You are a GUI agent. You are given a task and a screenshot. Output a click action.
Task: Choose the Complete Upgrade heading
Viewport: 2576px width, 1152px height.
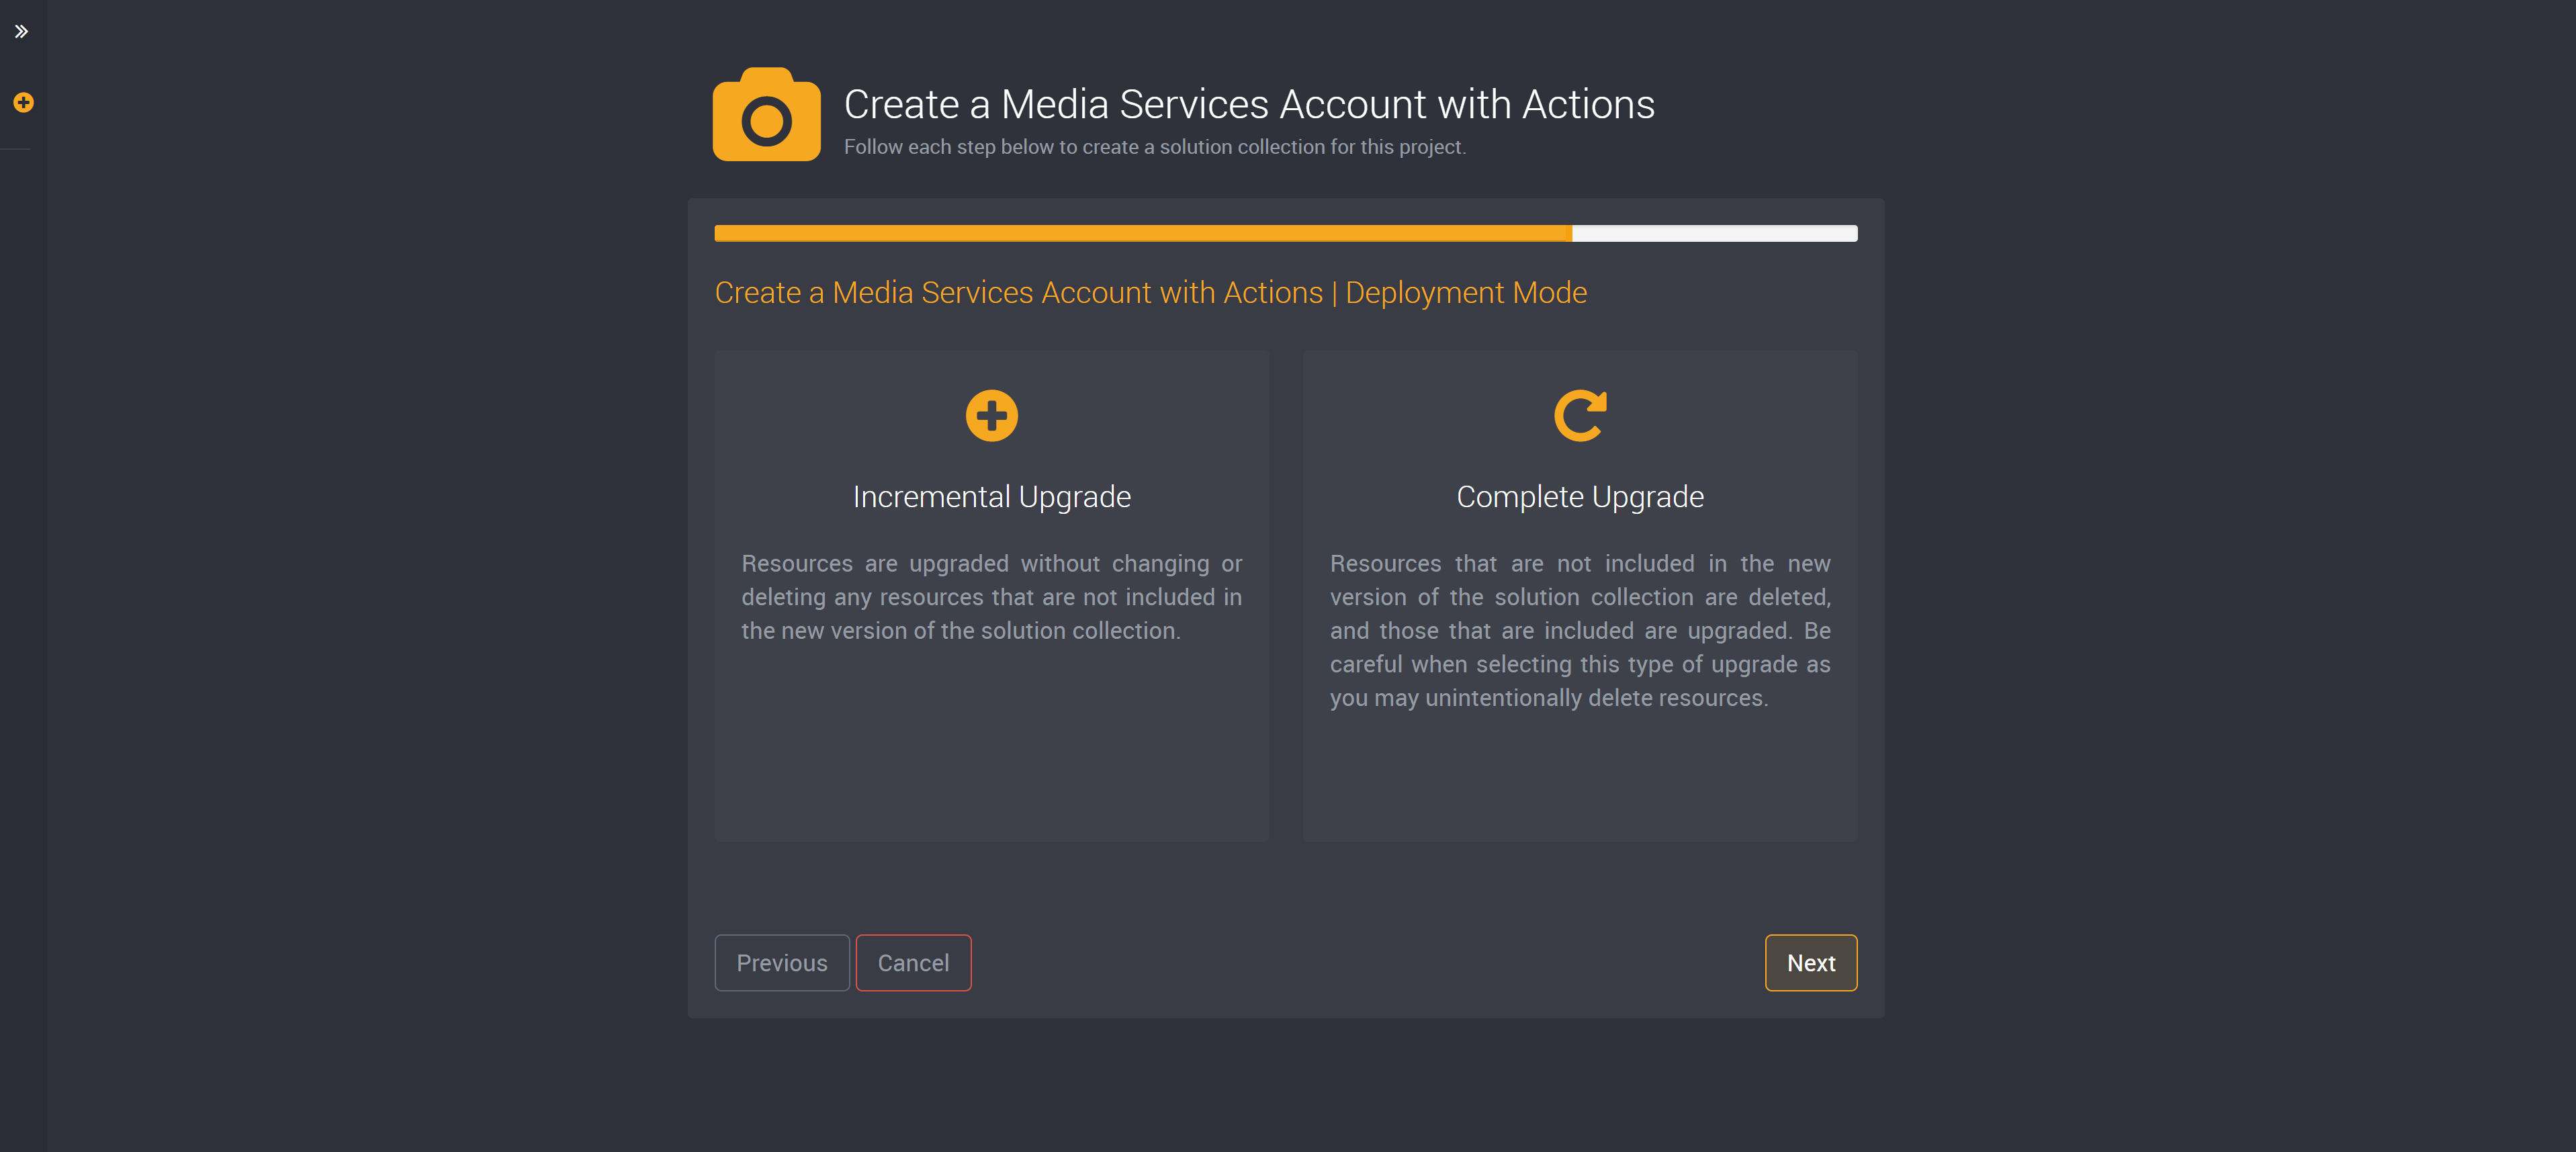click(x=1580, y=497)
